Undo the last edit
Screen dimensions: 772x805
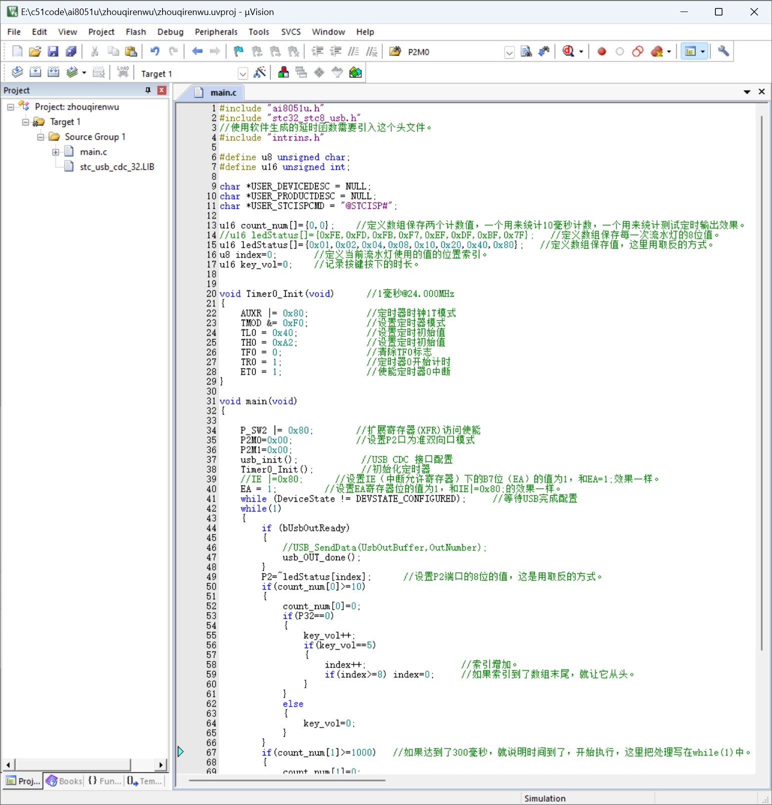coord(155,52)
